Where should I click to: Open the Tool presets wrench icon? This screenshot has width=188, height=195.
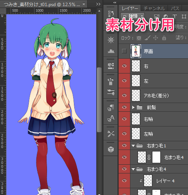tap(111, 134)
